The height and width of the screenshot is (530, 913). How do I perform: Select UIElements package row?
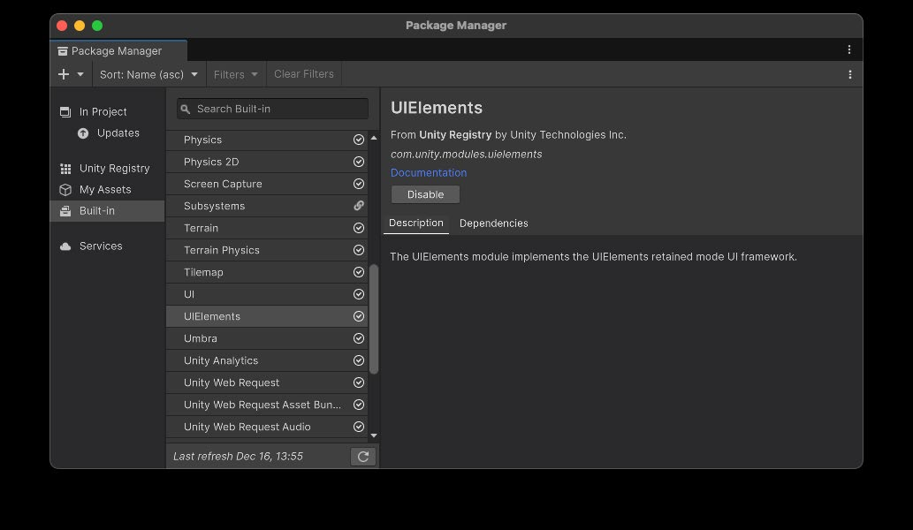[267, 317]
